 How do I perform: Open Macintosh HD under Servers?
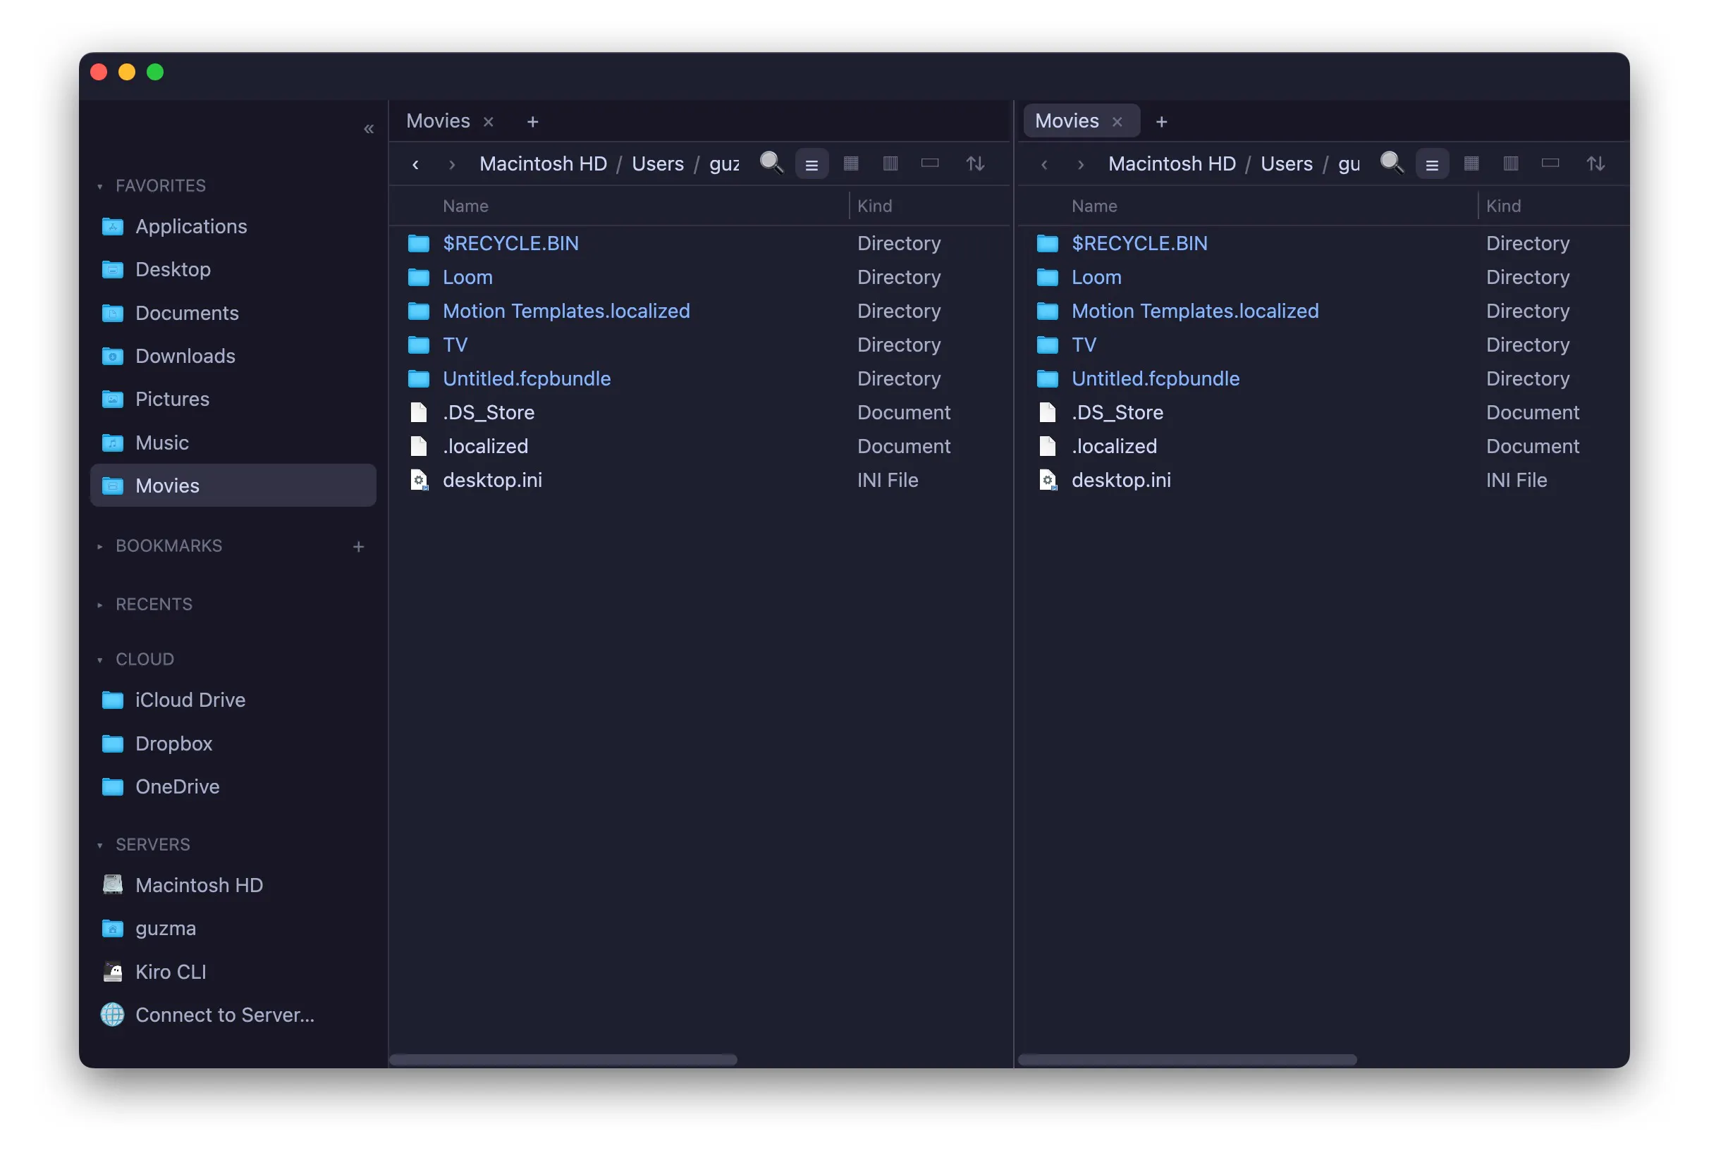point(233,886)
